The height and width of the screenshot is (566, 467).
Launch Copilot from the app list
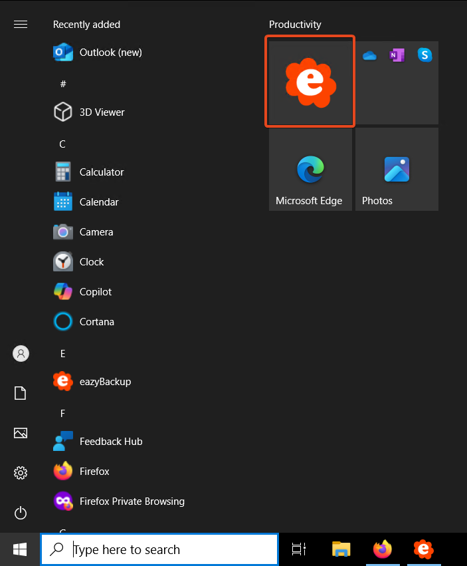point(96,292)
